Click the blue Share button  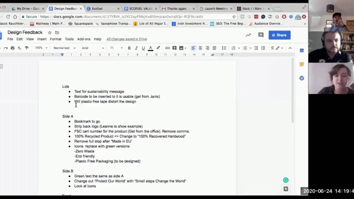[280, 35]
